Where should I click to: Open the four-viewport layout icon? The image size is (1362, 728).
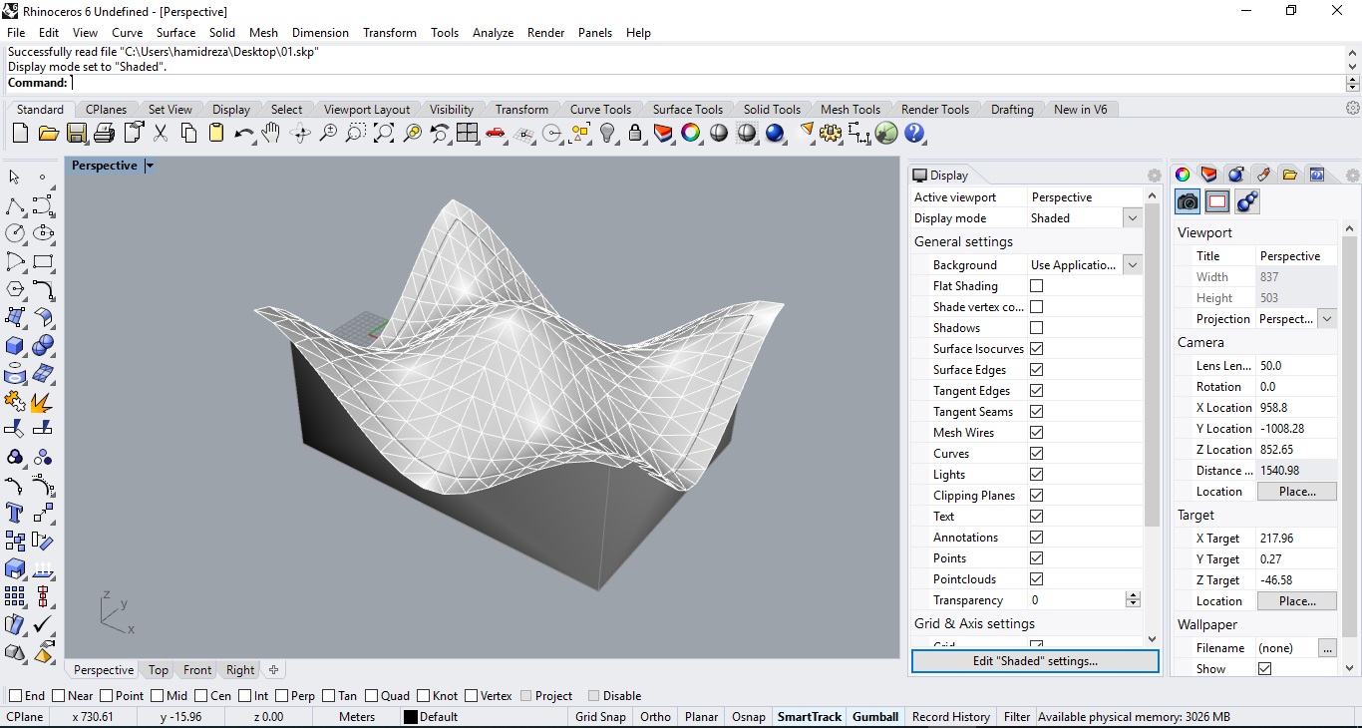click(469, 134)
